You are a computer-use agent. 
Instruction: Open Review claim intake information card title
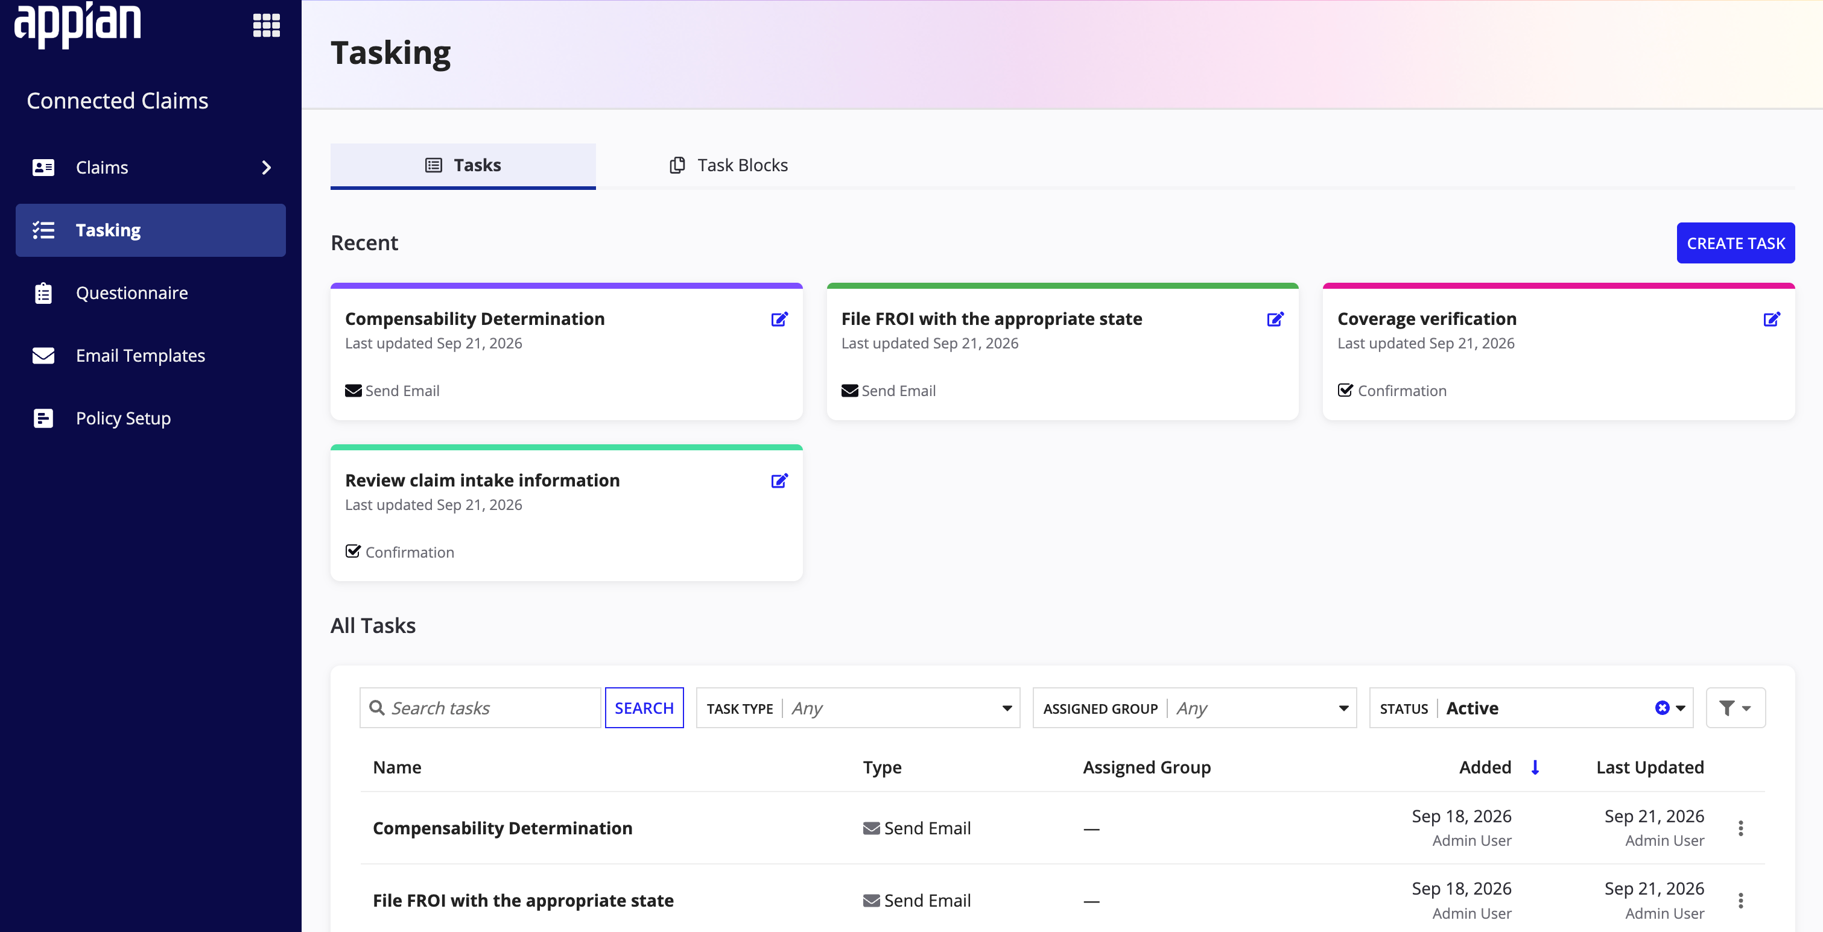click(x=482, y=481)
